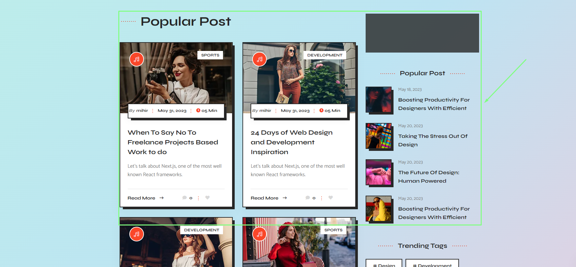The height and width of the screenshot is (267, 576).
Task: Open the yellow jacket sidebar thumbnail
Action: pyautogui.click(x=379, y=209)
